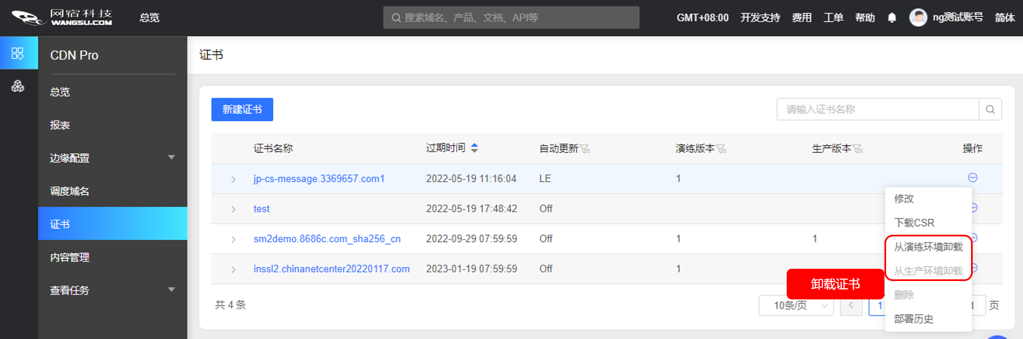Click GMT+08:00 timezone selector
This screenshot has width=1023, height=339.
coord(702,18)
